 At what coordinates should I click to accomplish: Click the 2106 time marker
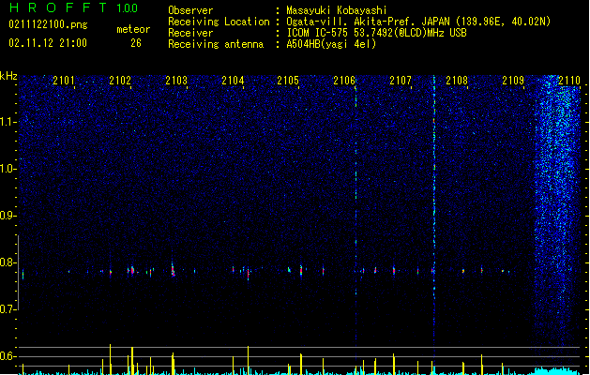[344, 80]
